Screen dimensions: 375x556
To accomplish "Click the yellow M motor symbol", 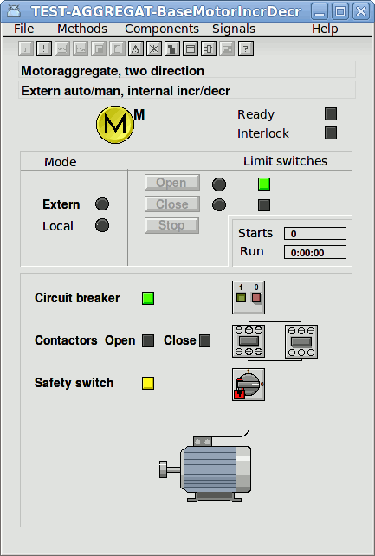I will [x=115, y=125].
